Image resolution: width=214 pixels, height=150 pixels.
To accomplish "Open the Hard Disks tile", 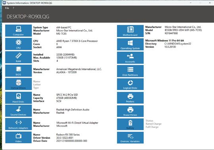I will click(x=18, y=97).
